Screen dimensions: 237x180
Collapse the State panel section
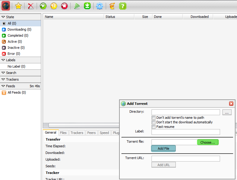(3, 17)
